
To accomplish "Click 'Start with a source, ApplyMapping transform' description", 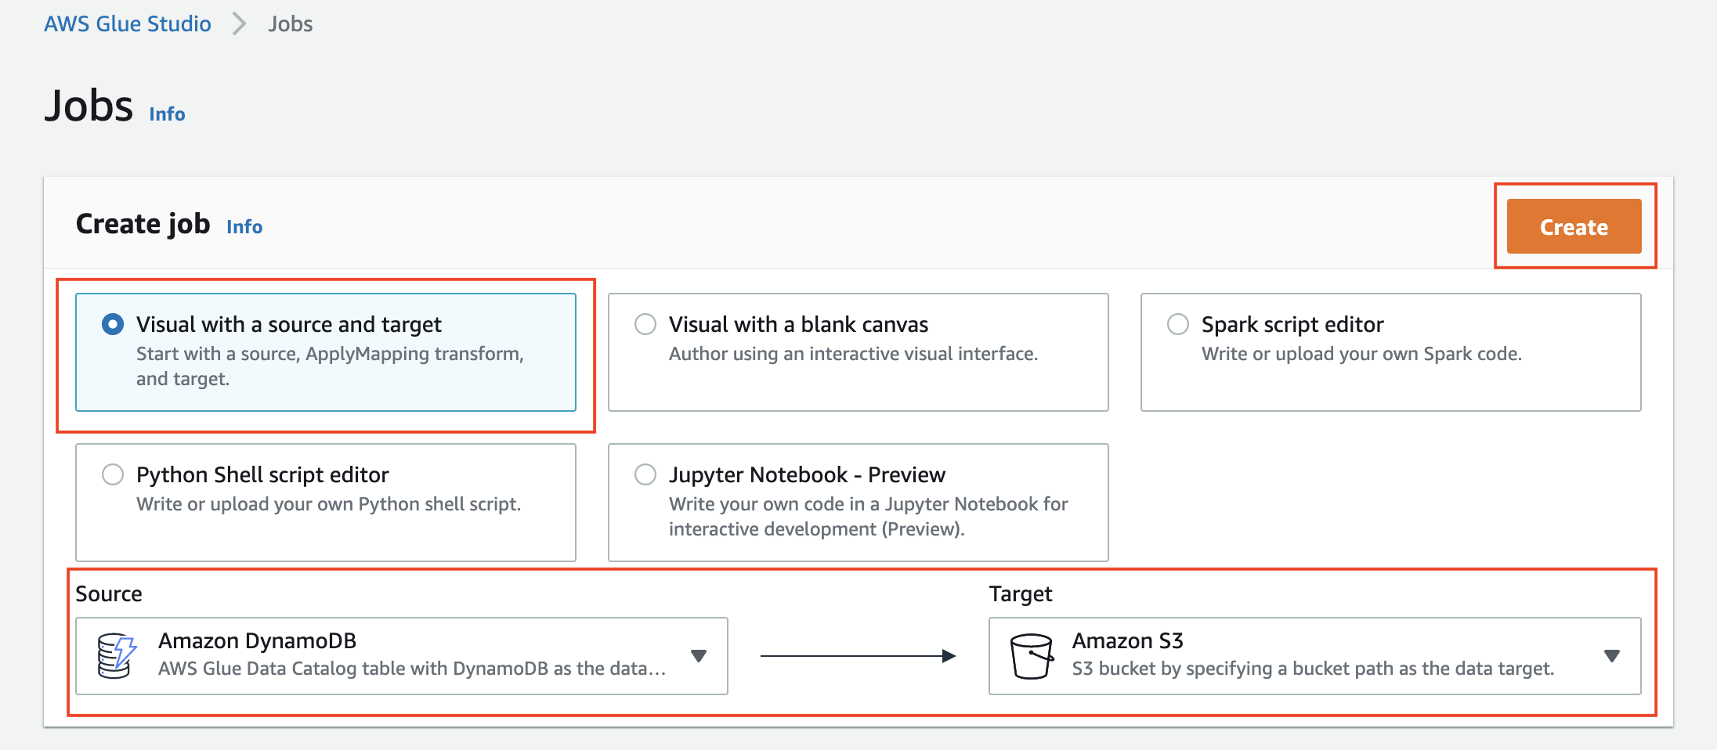I will point(330,366).
